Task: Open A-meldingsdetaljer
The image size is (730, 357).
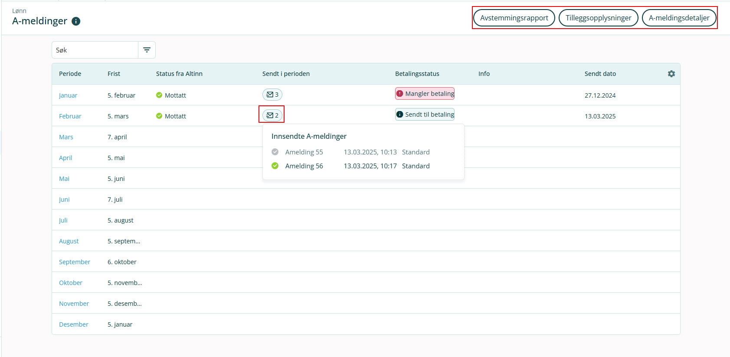Action: point(679,18)
